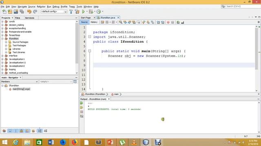This screenshot has width=261, height=146.
Task: Toggle Show Fields filter in Navigator
Action: coord(10,131)
